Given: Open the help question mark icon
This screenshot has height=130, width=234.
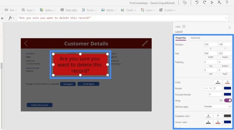Looking at the screenshot, I should pos(227,3).
